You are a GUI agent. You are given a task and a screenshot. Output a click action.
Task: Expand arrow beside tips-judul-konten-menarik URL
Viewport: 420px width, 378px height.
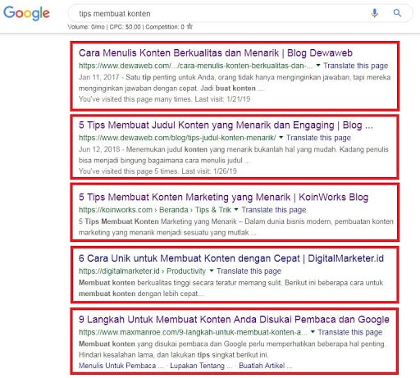pos(281,138)
